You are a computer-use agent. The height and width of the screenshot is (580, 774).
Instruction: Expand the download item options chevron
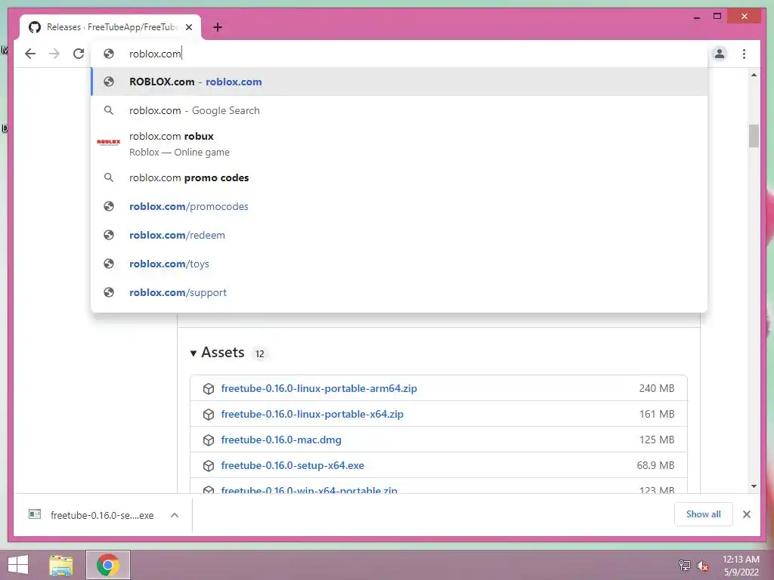[175, 515]
